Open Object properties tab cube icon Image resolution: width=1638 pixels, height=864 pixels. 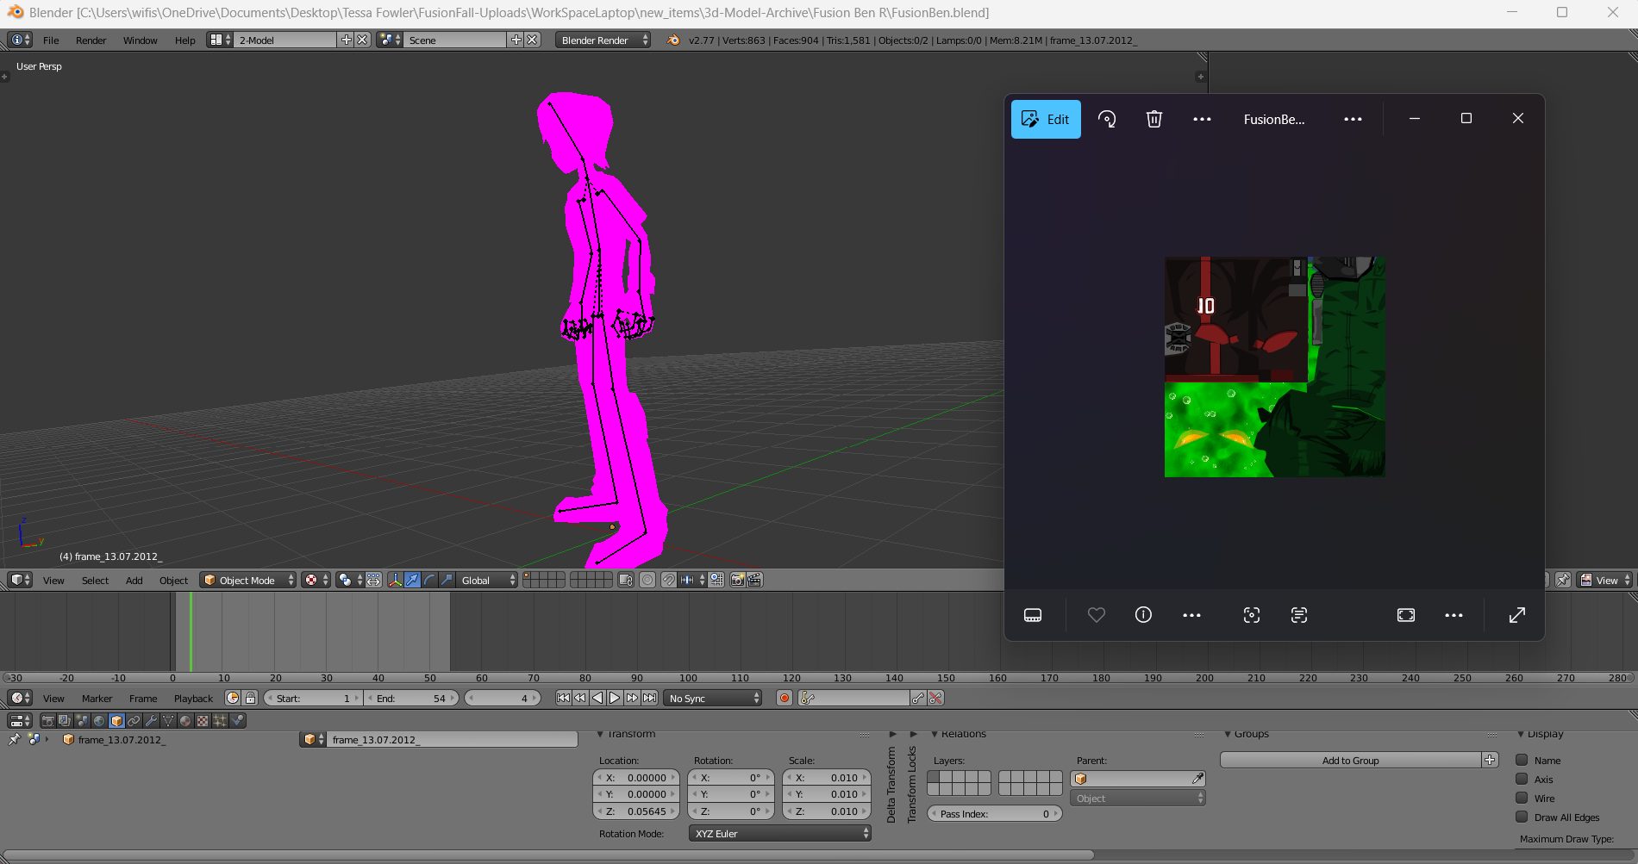[116, 720]
